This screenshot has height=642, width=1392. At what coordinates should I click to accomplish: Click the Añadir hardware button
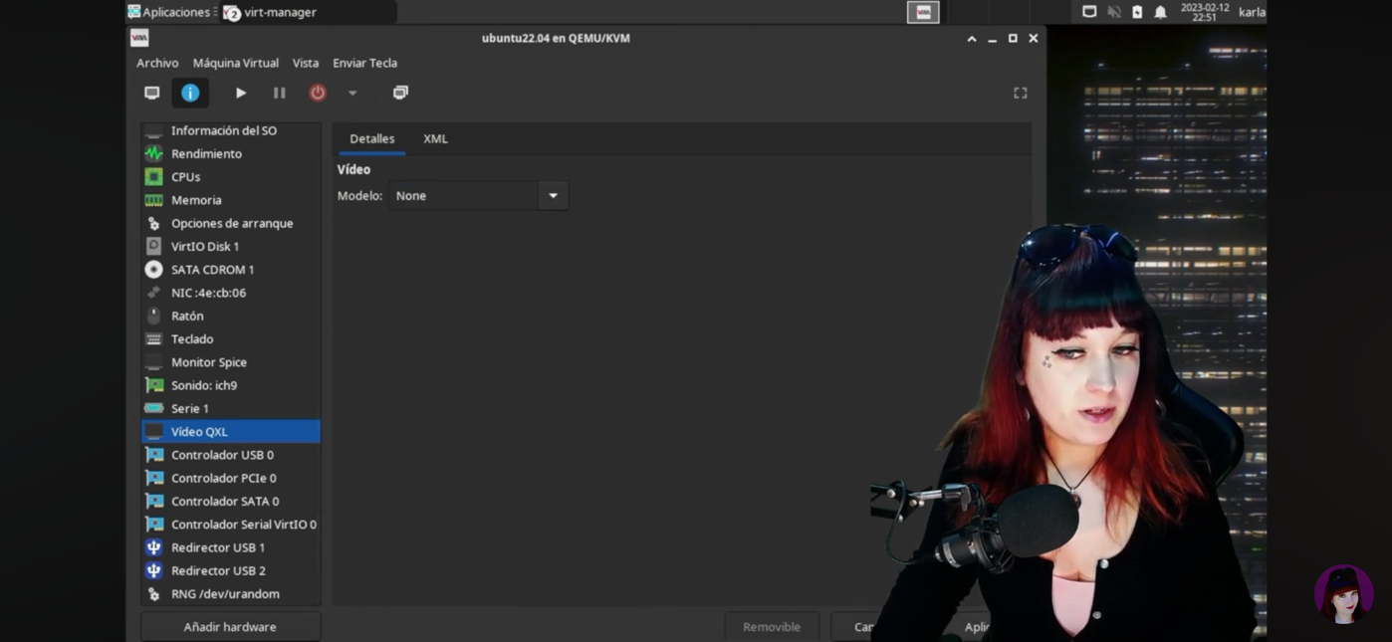(230, 627)
